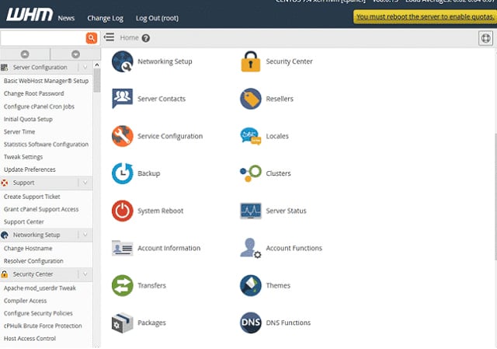
Task: Open the Home help question mark icon
Action: coord(146,38)
